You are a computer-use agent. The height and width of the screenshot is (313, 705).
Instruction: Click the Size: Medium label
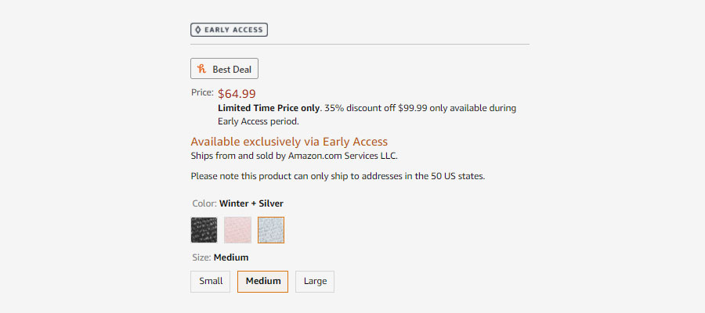point(220,257)
